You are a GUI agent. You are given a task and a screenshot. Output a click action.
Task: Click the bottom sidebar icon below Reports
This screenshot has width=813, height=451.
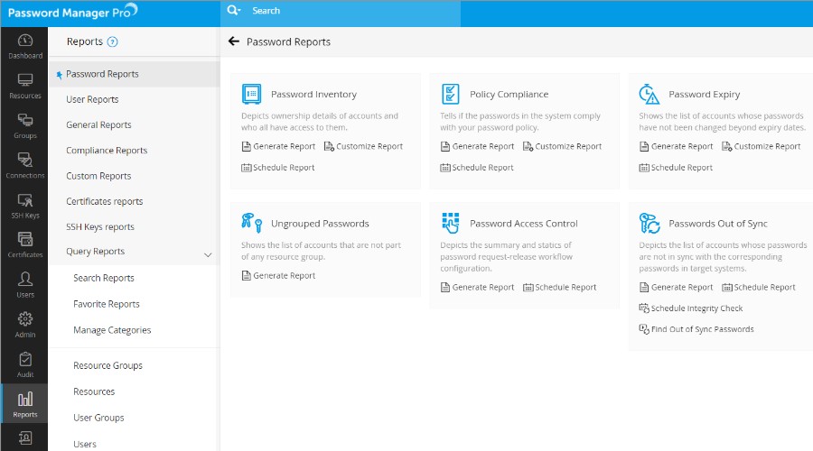coord(25,438)
